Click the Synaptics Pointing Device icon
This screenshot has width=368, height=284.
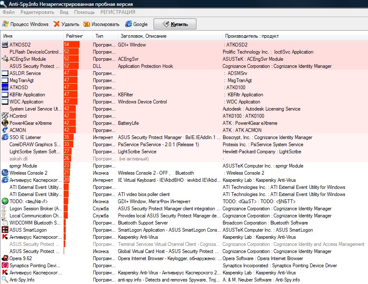tap(5, 266)
